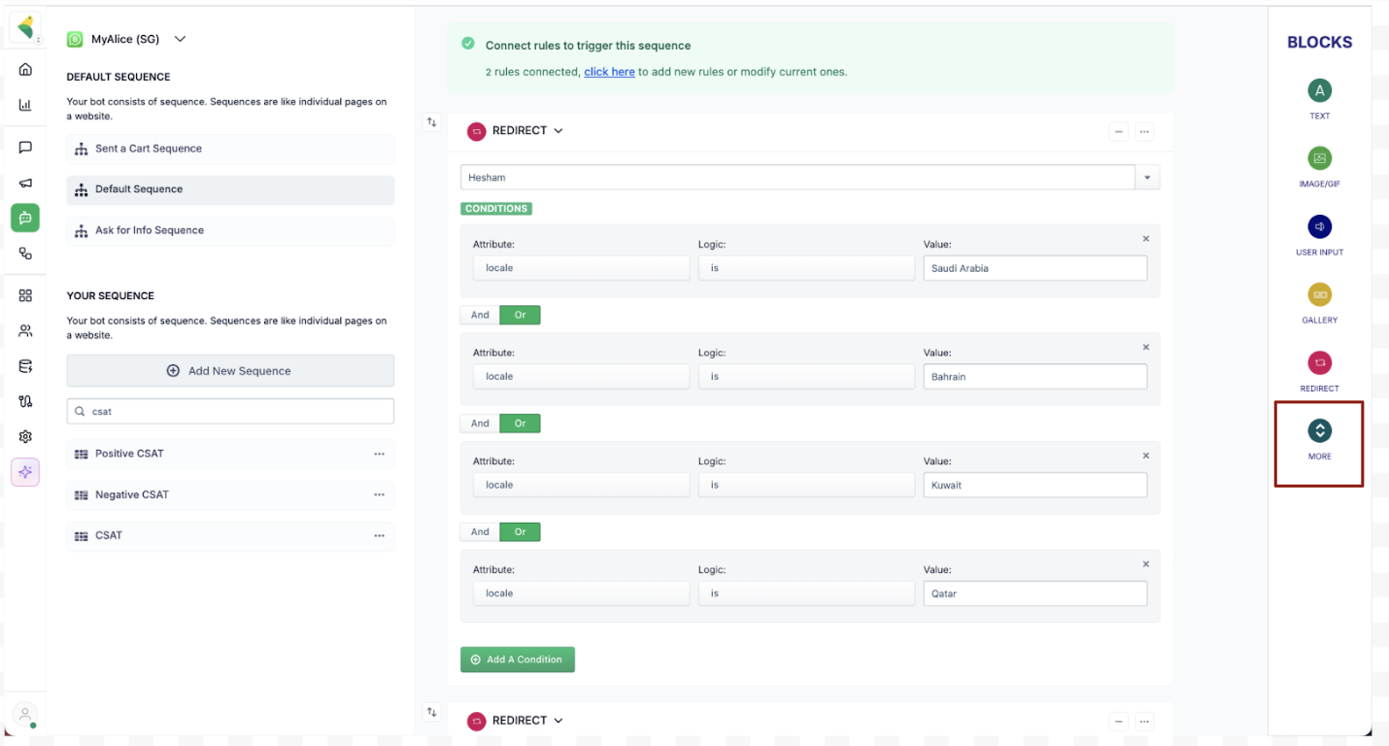This screenshot has height=746, width=1389.
Task: Open the MORE blocks icon
Action: 1319,430
